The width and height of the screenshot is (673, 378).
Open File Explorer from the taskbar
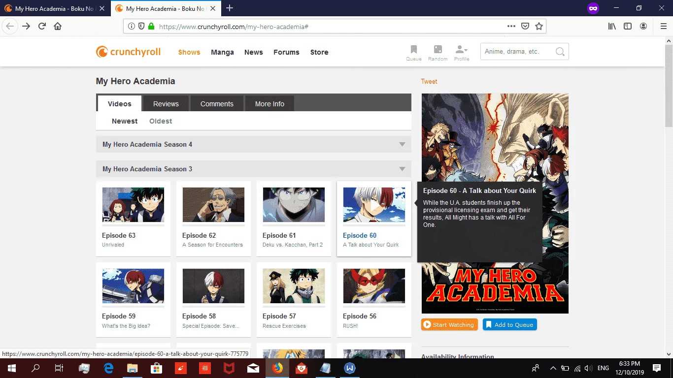pyautogui.click(x=133, y=368)
